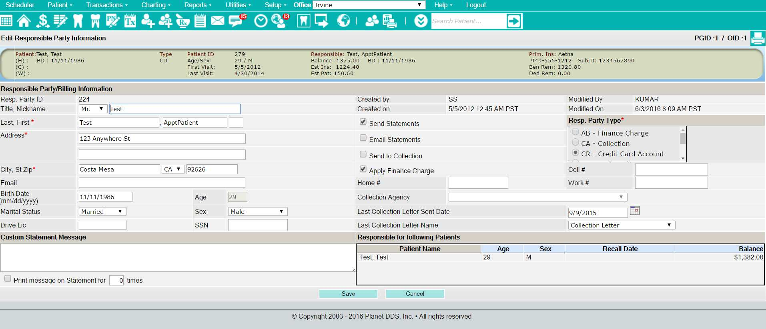
Task: Open the scheduler calendar grid icon
Action: pos(6,21)
